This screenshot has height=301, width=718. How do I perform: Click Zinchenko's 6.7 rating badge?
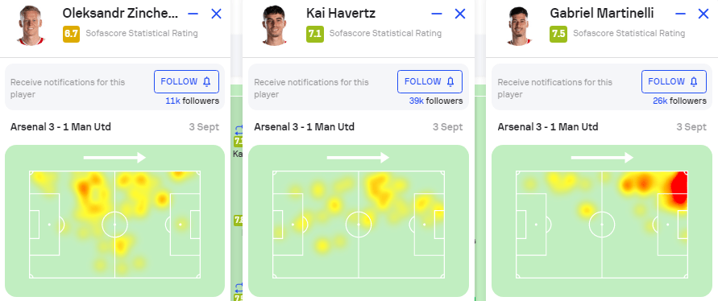point(72,34)
